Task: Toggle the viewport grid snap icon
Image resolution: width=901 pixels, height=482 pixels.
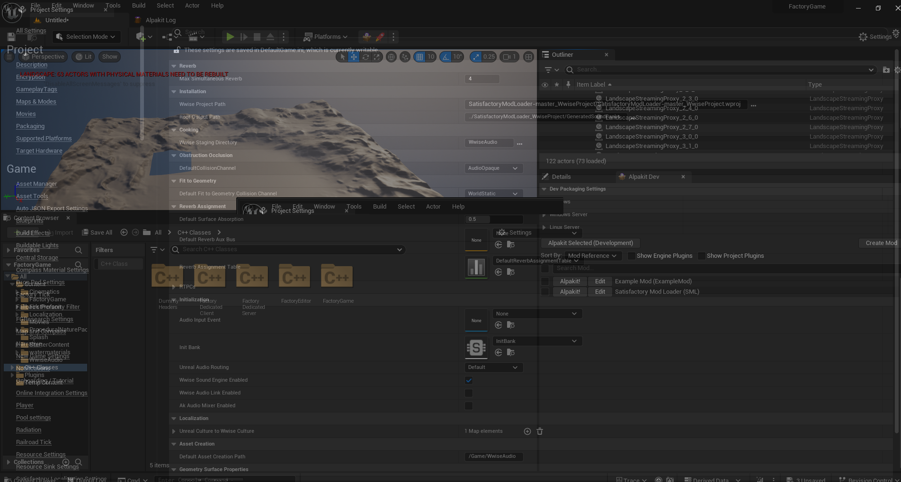Action: [419, 57]
